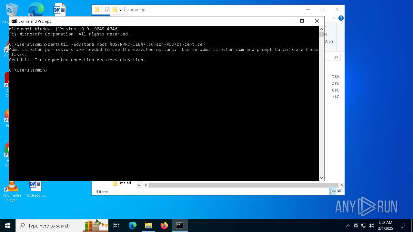This screenshot has width=413, height=232.
Task: Launch Firefox from the taskbar
Action: 164,226
